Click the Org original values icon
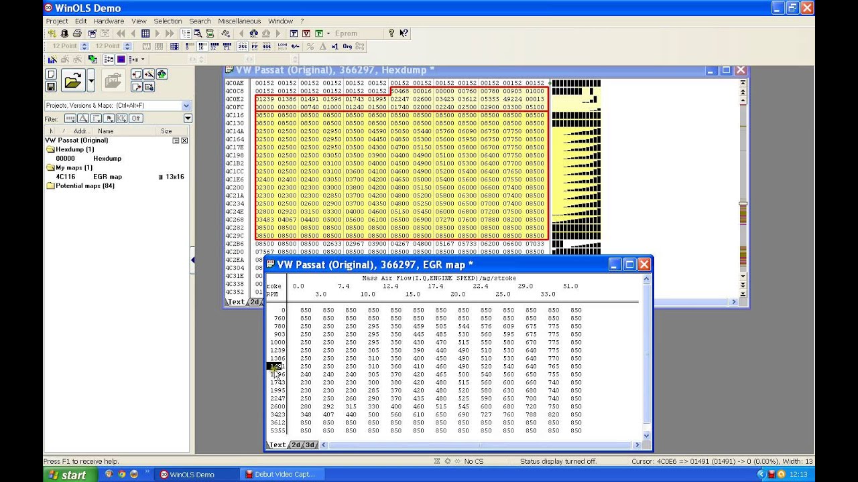 [347, 46]
